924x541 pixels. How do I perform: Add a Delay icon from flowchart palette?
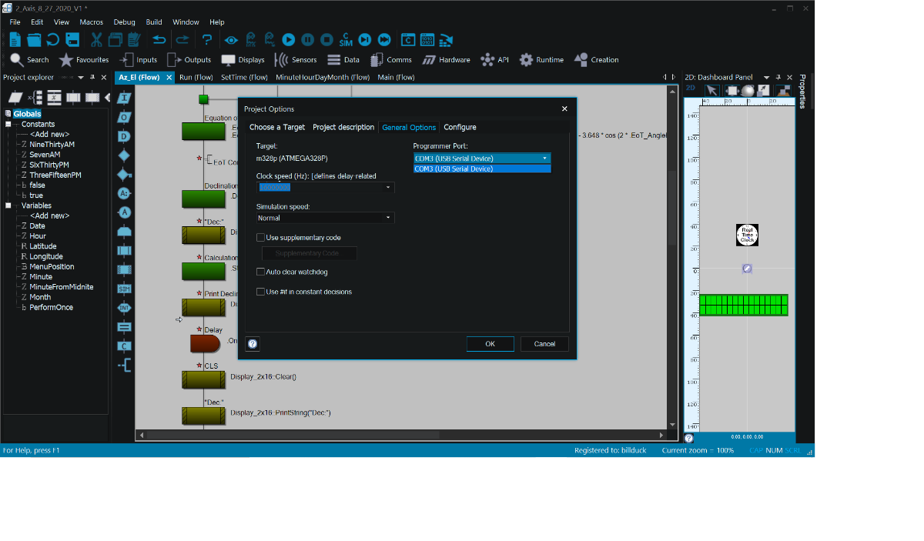[x=124, y=136]
